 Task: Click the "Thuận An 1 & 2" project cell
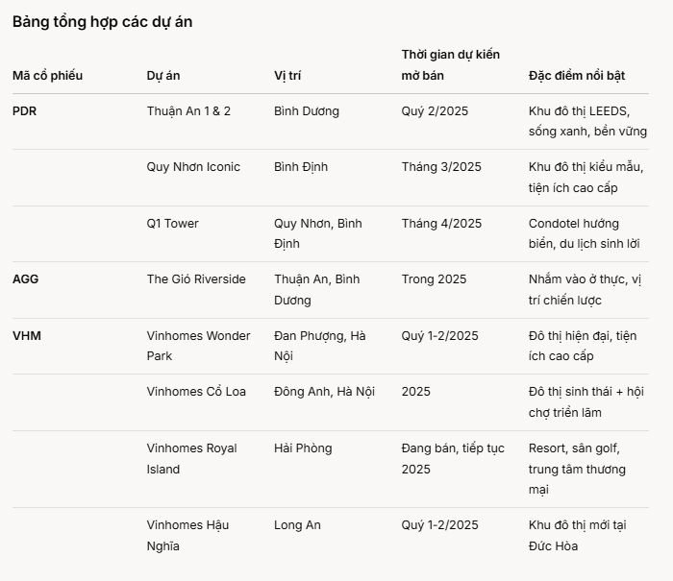(188, 111)
